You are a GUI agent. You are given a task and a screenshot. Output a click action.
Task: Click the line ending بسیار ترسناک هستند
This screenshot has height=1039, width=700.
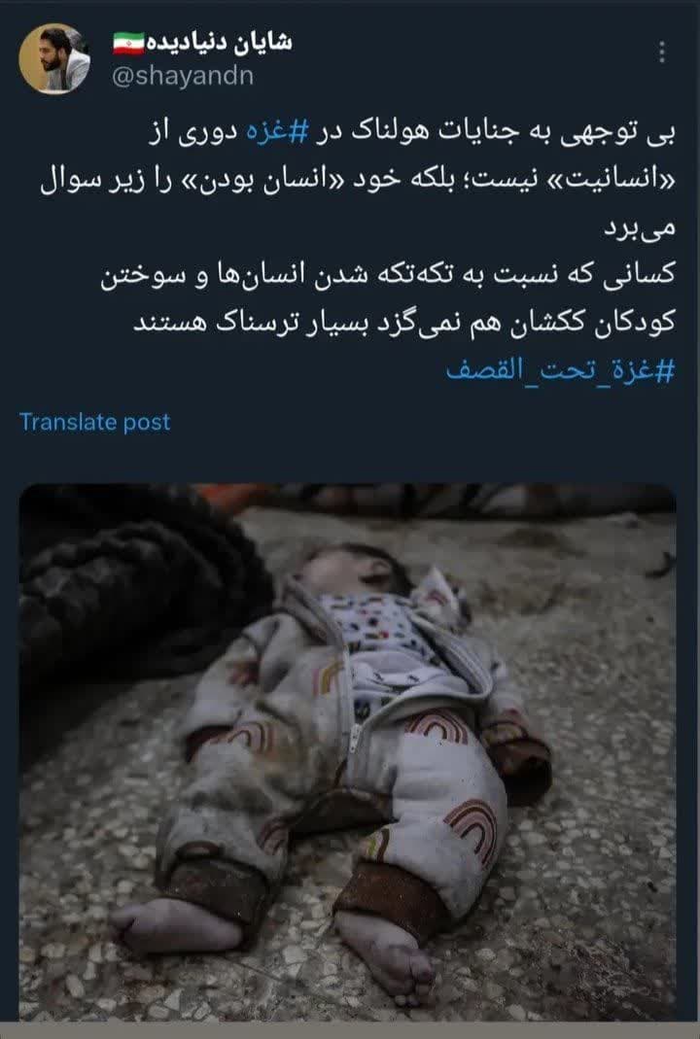point(404,323)
